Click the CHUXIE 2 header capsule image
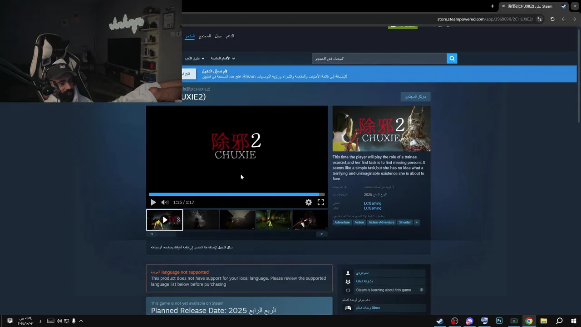581x327 pixels. point(381,129)
